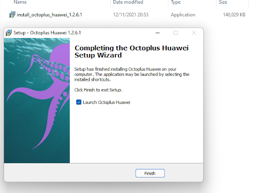Sort by the Size column header

(x=223, y=2)
